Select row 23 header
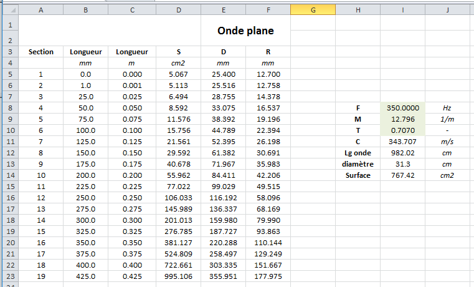 [x=11, y=276]
